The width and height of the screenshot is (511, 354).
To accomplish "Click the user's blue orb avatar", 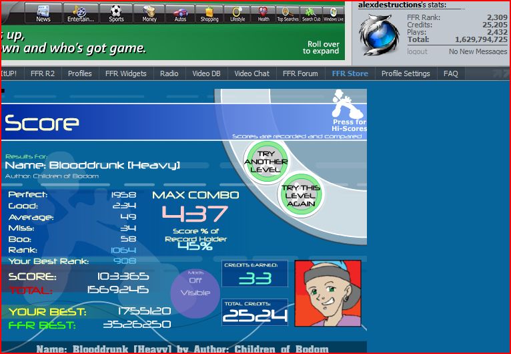I will click(379, 35).
